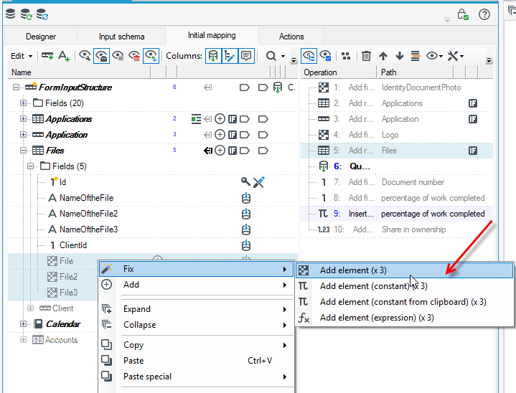Screen dimensions: 516x393
Task: Expand the Applications tree node
Action: pos(23,119)
